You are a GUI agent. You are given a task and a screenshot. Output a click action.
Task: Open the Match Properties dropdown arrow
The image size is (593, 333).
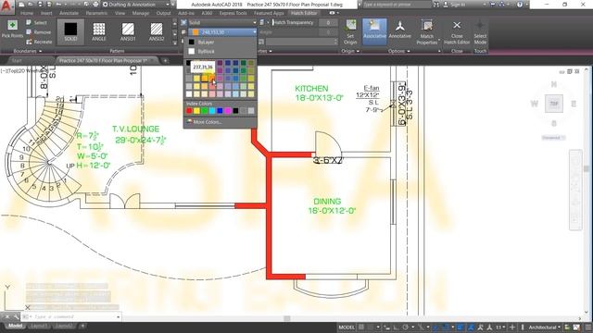[439, 39]
